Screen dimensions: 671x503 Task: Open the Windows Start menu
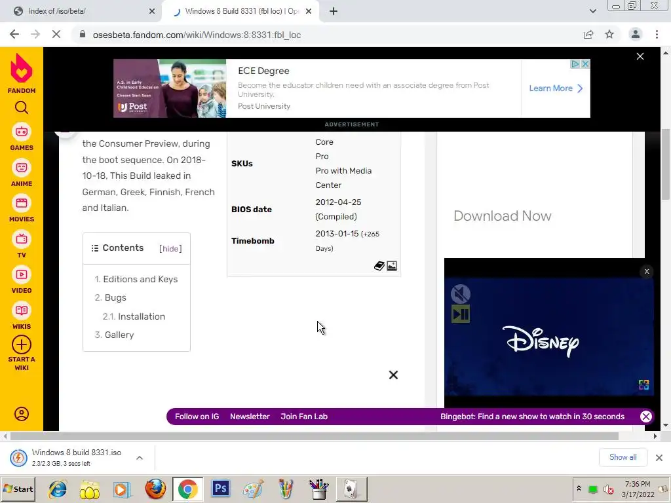(18, 489)
